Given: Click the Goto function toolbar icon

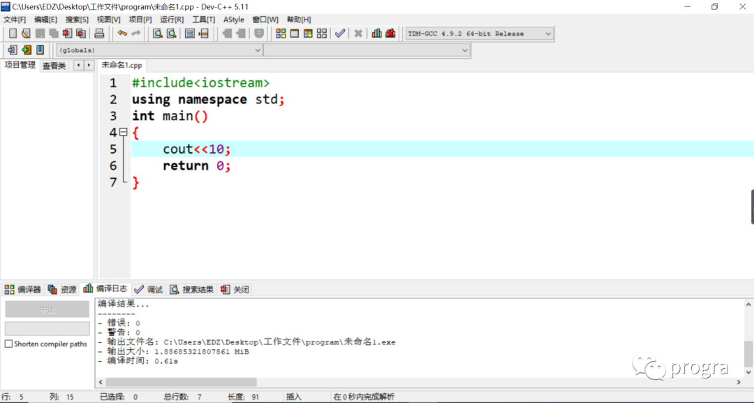Looking at the screenshot, I should point(190,34).
